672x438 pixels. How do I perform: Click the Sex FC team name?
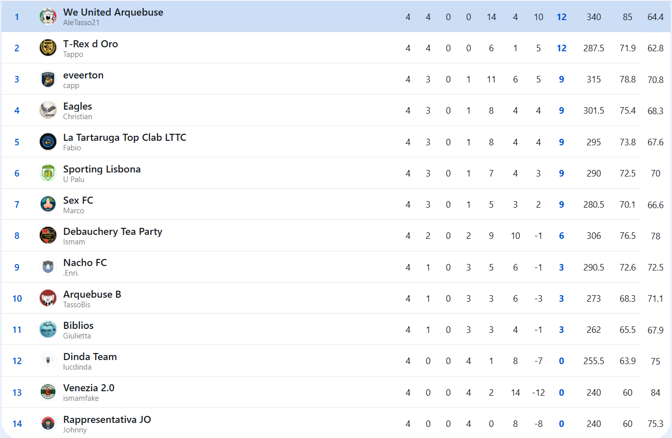tap(78, 200)
